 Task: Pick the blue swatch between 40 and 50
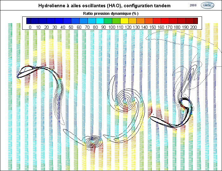point(67,21)
